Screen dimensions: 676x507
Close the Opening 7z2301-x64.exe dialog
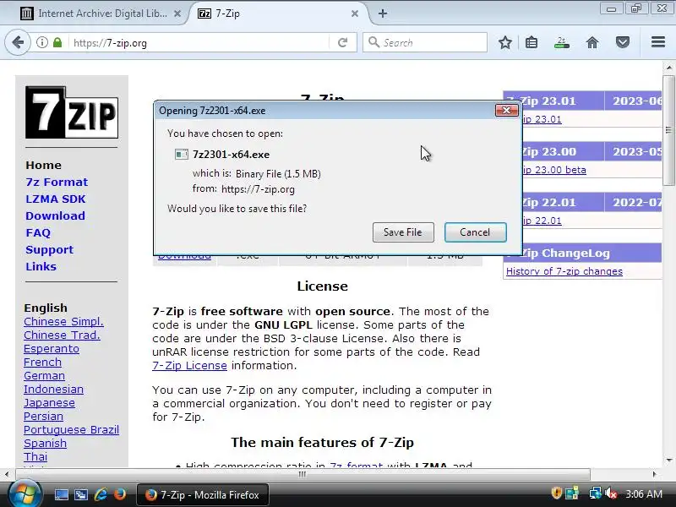[x=506, y=111]
